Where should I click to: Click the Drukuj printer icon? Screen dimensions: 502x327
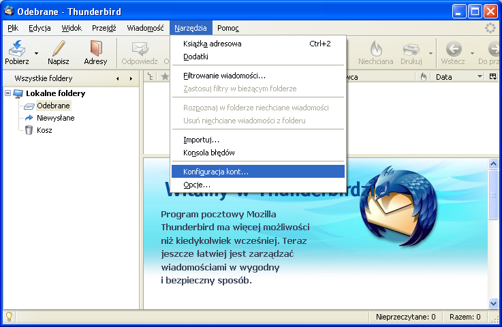pos(411,48)
